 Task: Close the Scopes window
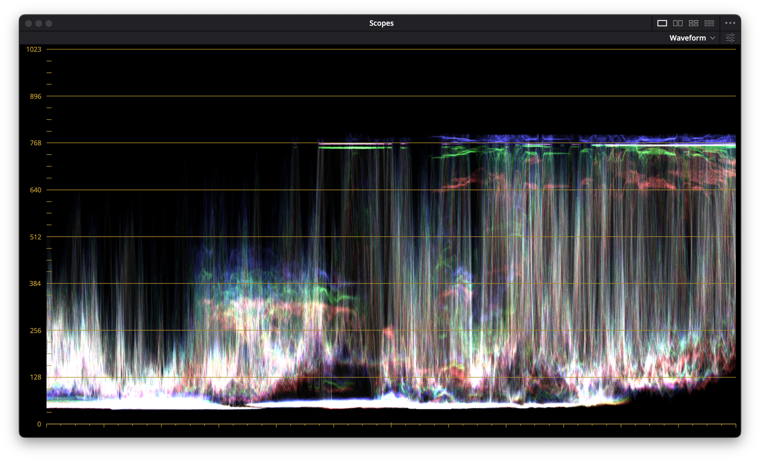(x=28, y=23)
